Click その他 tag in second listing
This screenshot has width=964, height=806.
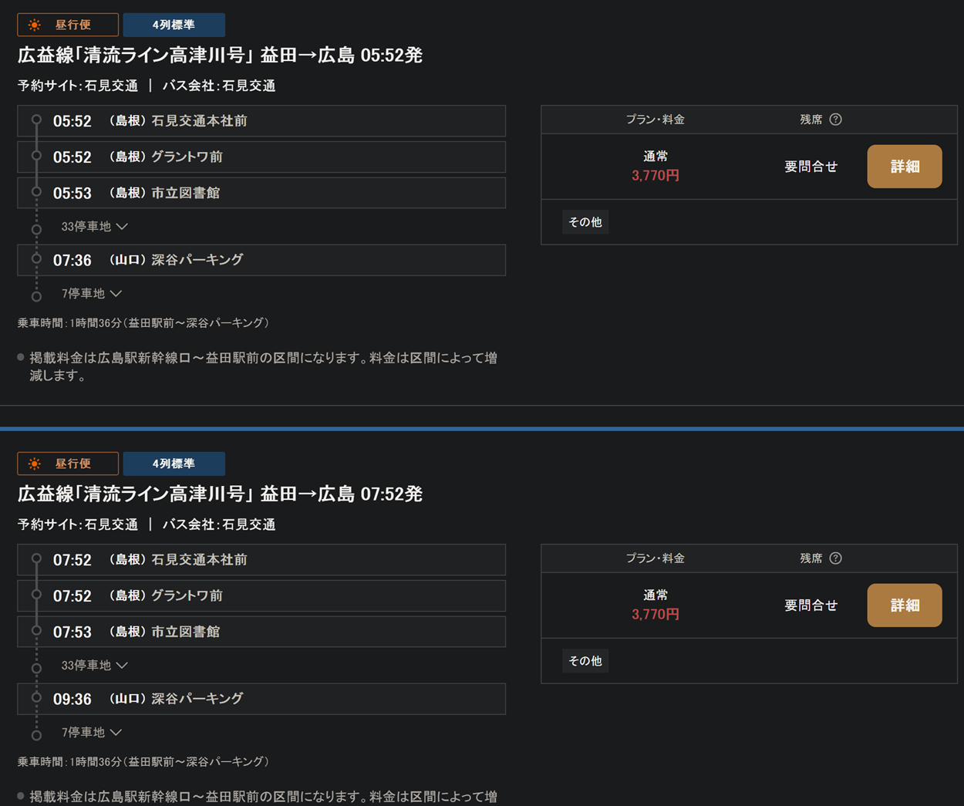[x=585, y=661]
